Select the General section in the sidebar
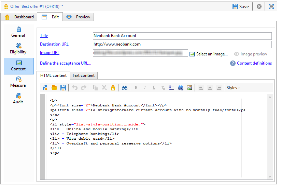The height and width of the screenshot is (189, 281). pos(18,32)
